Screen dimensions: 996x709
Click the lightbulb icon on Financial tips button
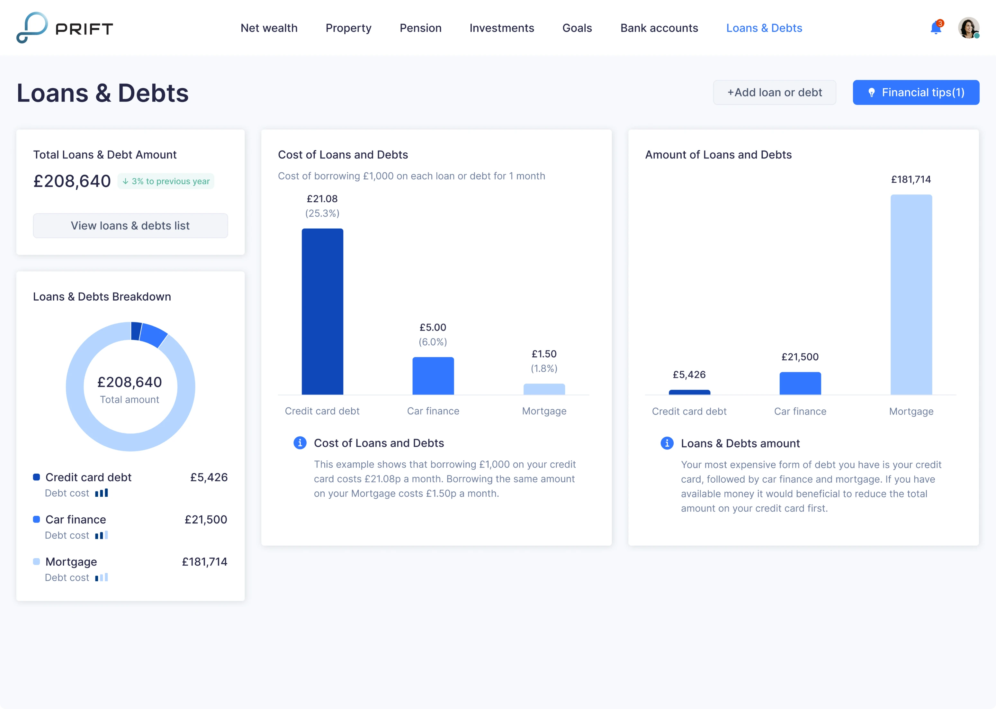[872, 92]
